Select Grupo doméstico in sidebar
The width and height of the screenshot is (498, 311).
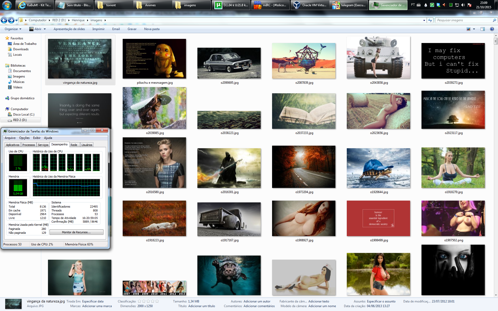22,98
